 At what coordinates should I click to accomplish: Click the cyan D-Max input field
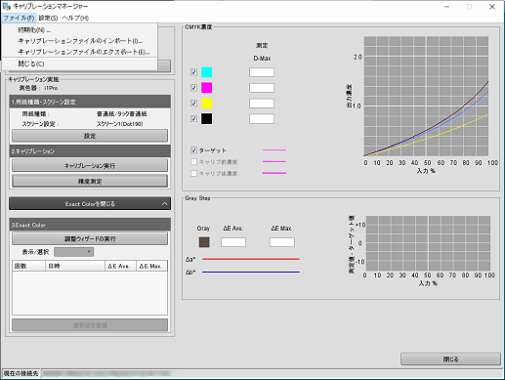(x=262, y=72)
